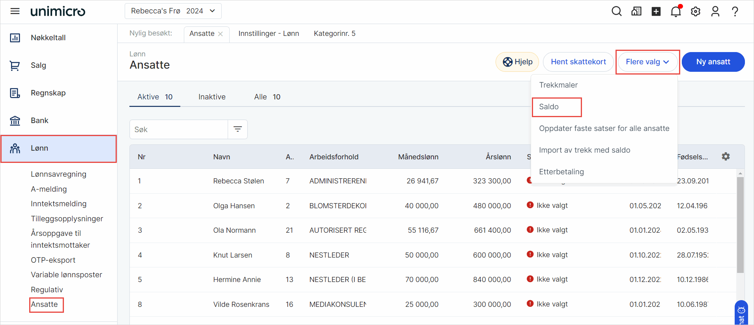Open the Rebecca's Frø 2024 company dropdown

point(173,11)
